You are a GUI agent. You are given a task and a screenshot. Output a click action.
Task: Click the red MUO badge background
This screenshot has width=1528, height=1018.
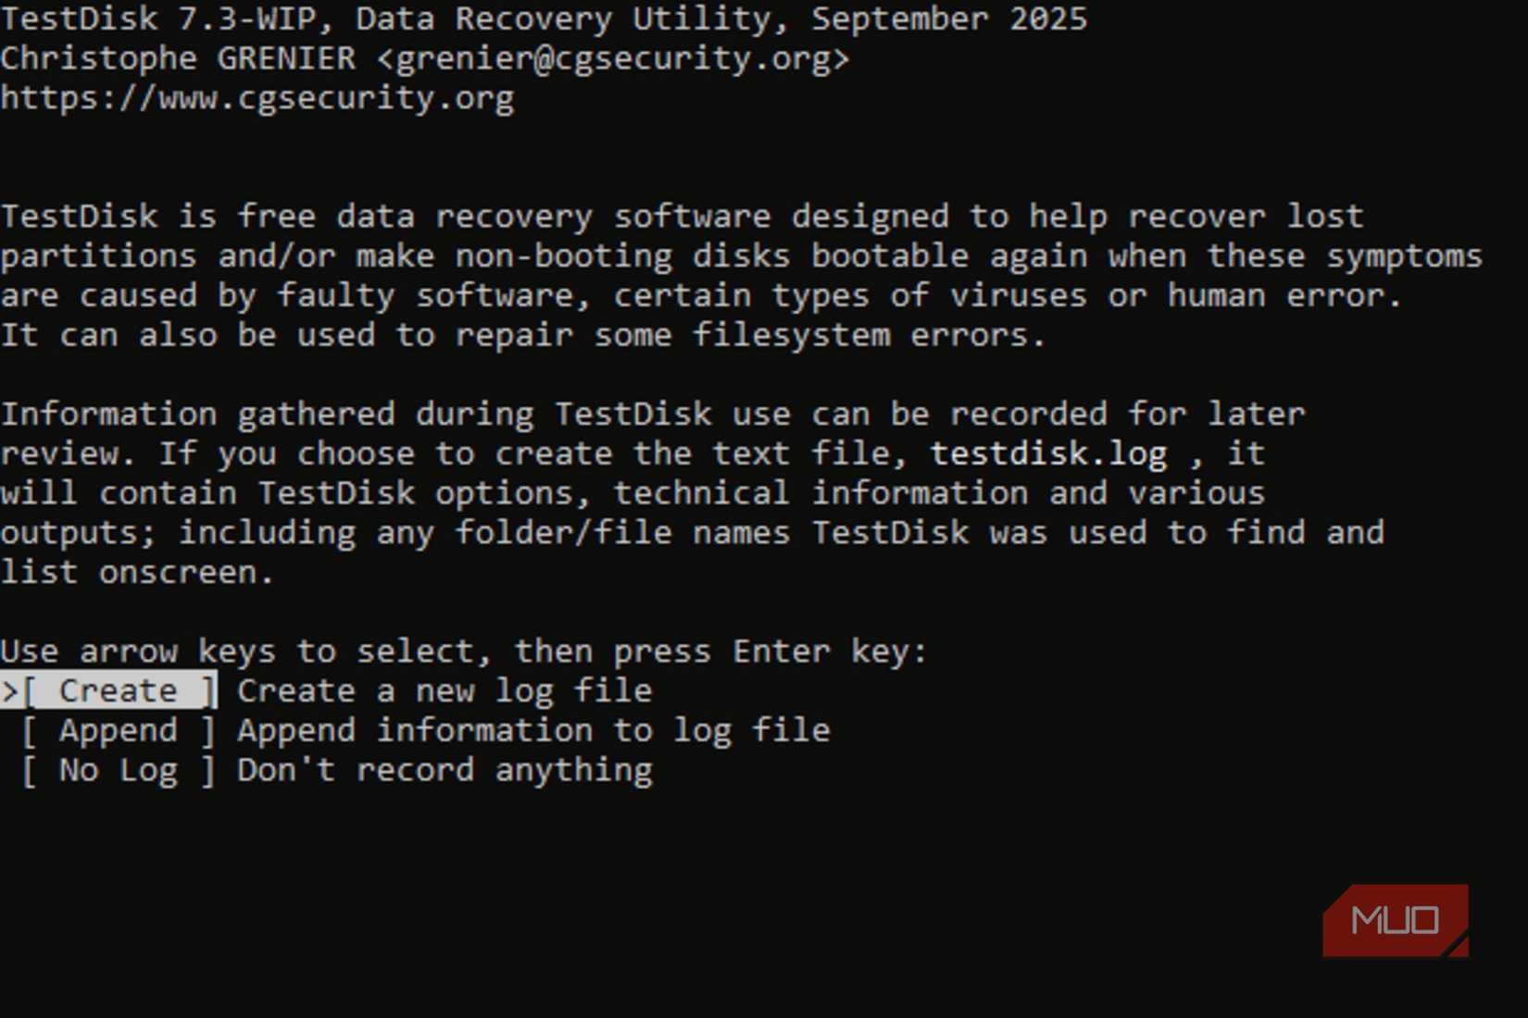1394,919
